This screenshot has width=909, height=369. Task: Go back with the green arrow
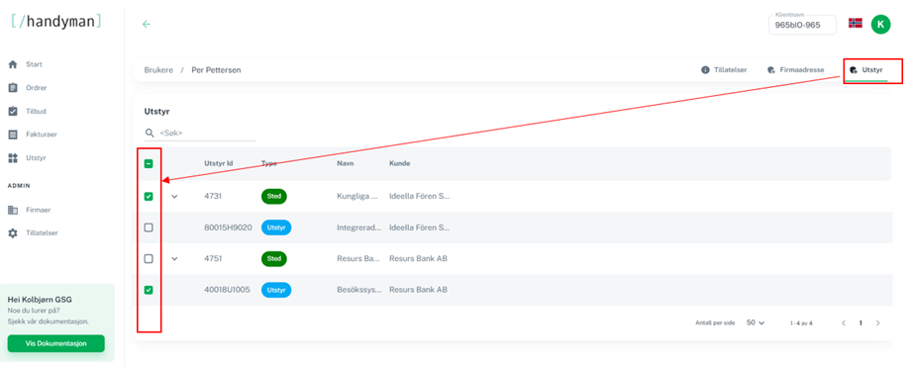[147, 25]
